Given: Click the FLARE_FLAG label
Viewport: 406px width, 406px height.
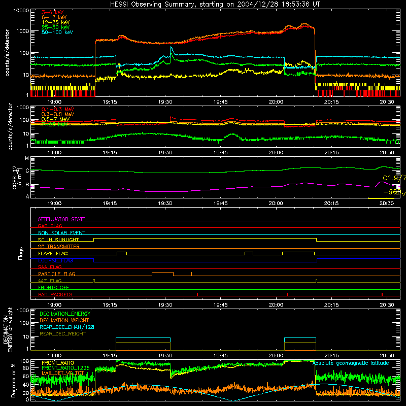Looking at the screenshot, I should 53,253.
